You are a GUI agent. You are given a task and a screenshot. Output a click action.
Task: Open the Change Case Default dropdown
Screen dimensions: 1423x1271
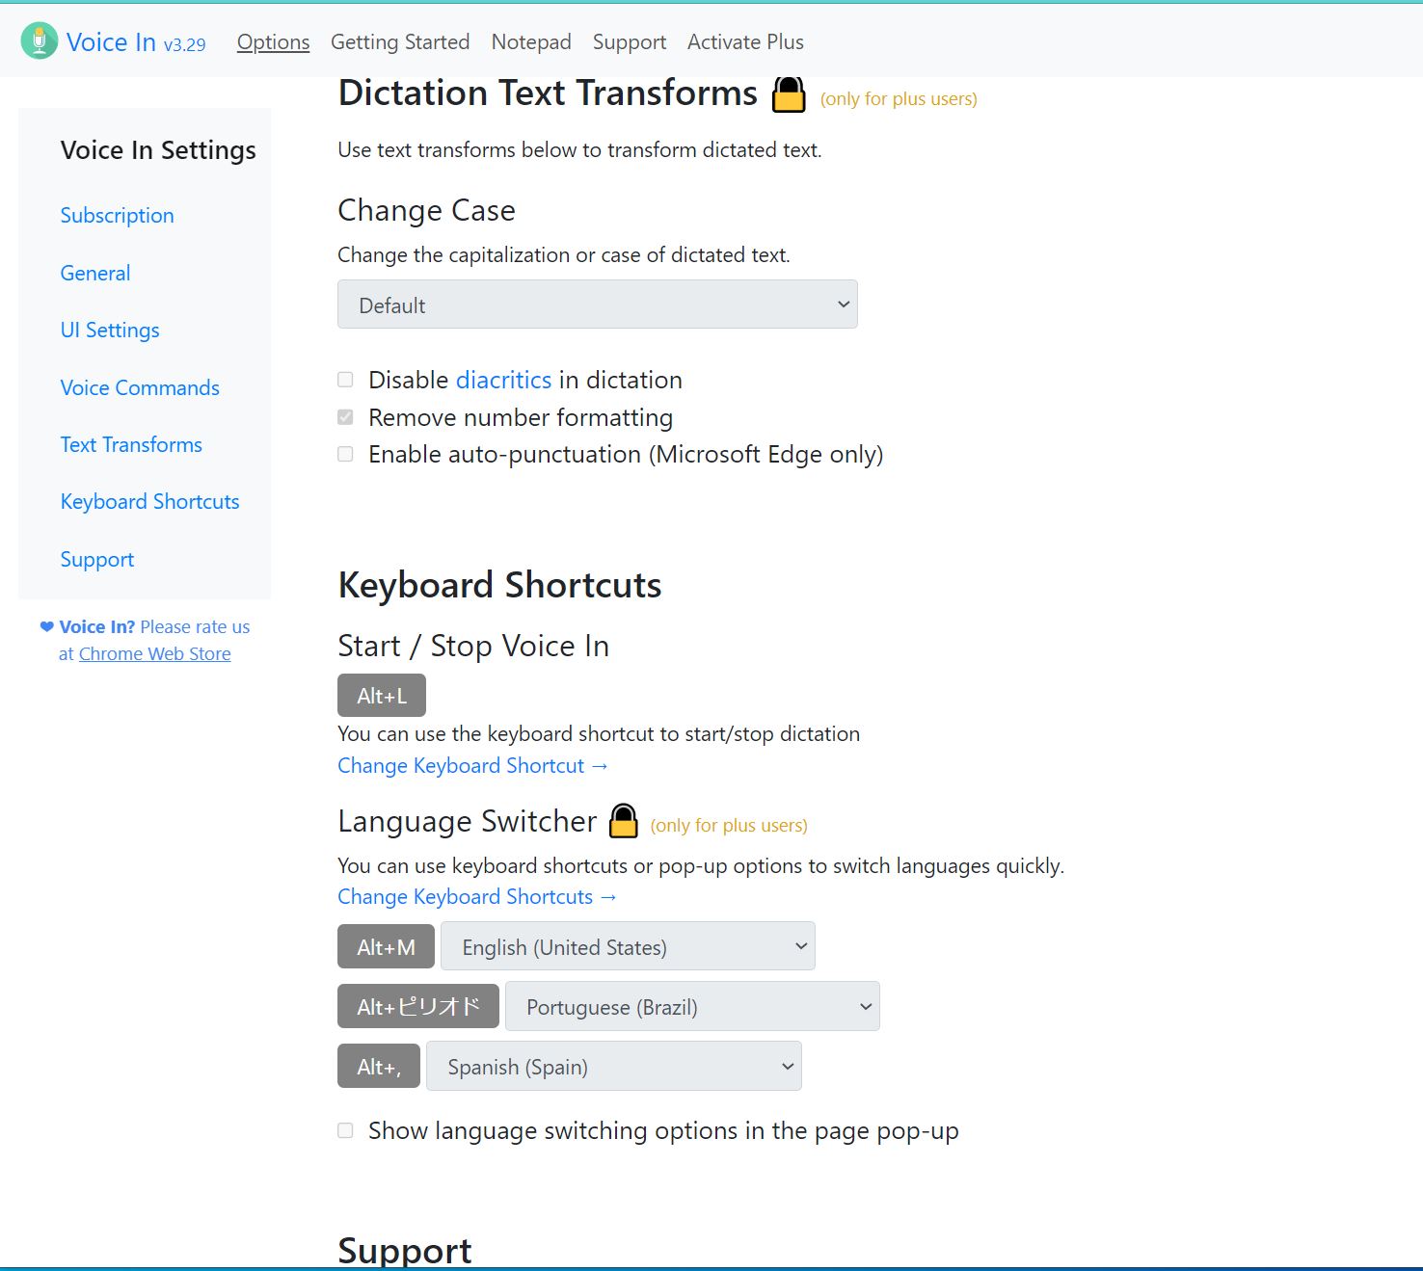click(597, 305)
